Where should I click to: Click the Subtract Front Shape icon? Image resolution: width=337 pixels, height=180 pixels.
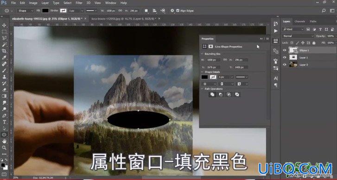click(221, 95)
